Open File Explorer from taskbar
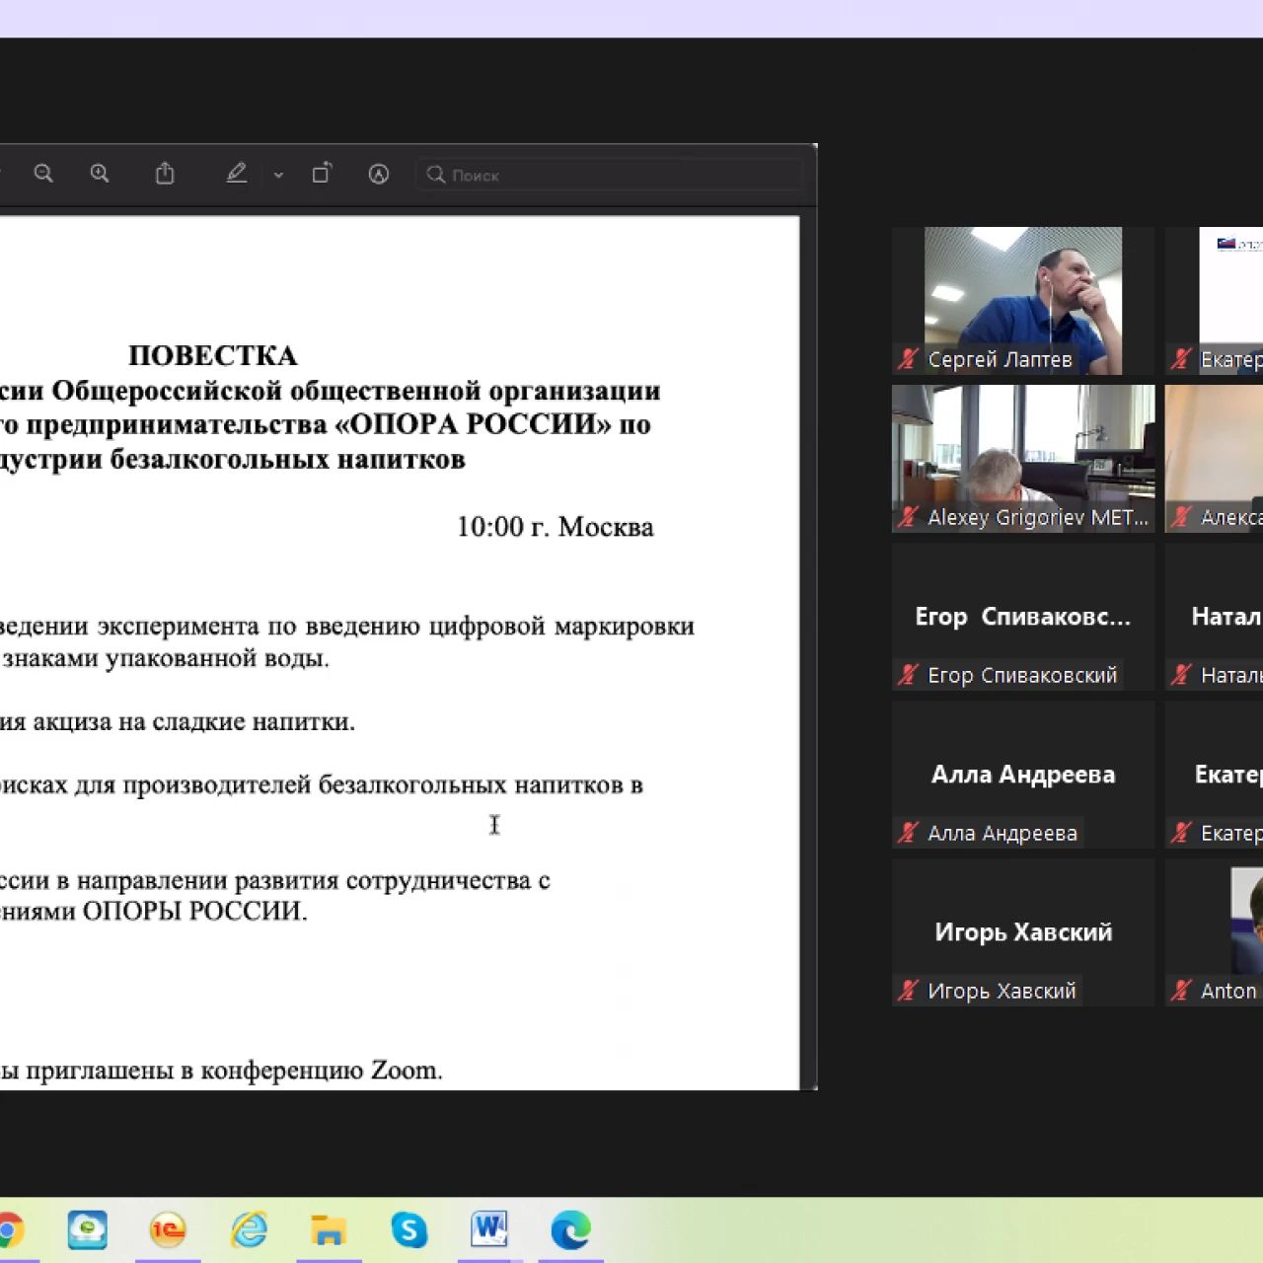1263x1263 pixels. [329, 1230]
